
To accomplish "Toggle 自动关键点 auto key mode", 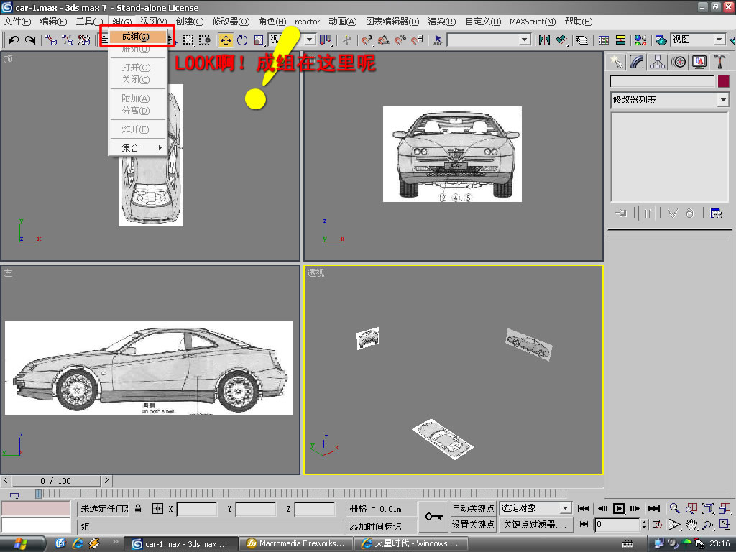I will [x=473, y=508].
